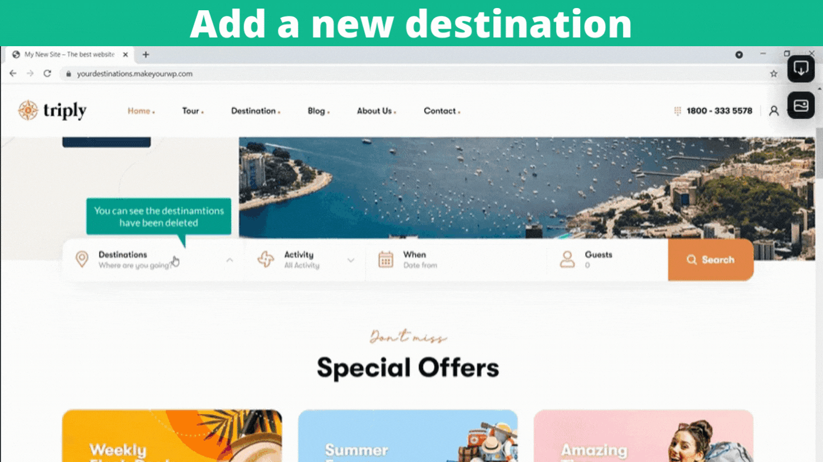Open a new browser tab
The width and height of the screenshot is (823, 462).
click(146, 55)
